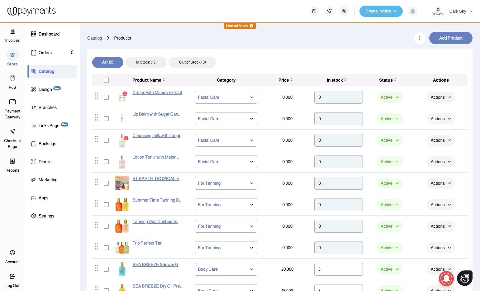Click the Tanning Duo Caribbean product thumbnail
Screen dimensions: 480x291
[x=122, y=227]
